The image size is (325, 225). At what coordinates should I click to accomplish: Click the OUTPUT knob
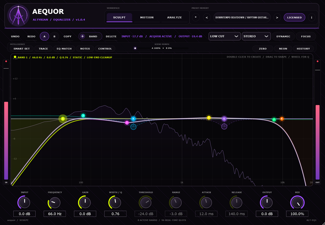point(267,202)
